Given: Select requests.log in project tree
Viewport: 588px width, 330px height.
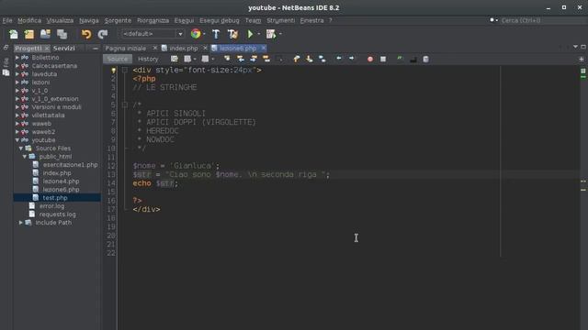Looking at the screenshot, I should click(x=57, y=214).
